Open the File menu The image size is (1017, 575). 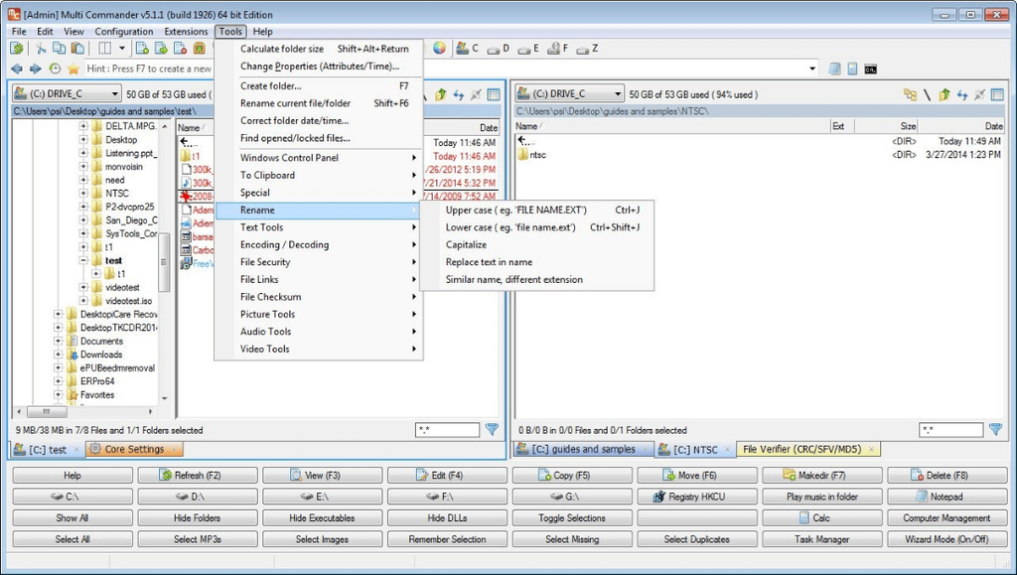click(x=19, y=31)
